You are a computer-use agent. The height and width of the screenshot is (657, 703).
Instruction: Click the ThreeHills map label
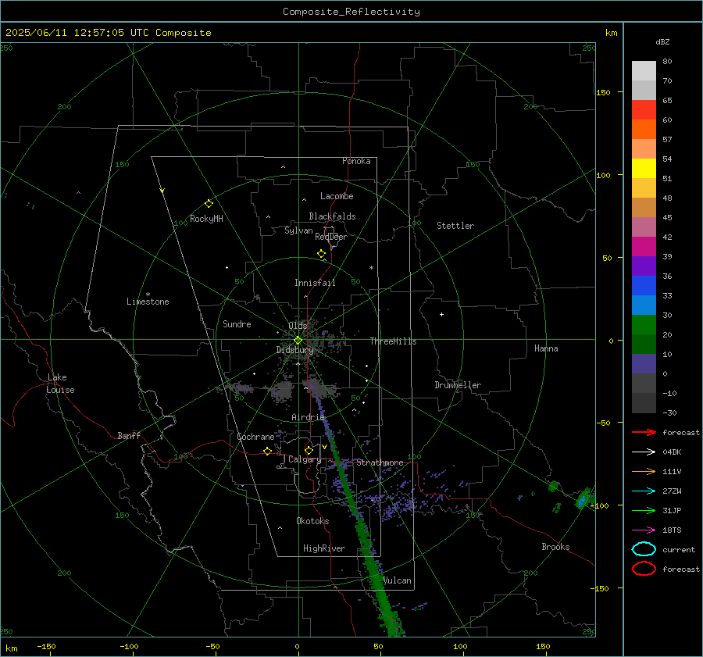393,341
